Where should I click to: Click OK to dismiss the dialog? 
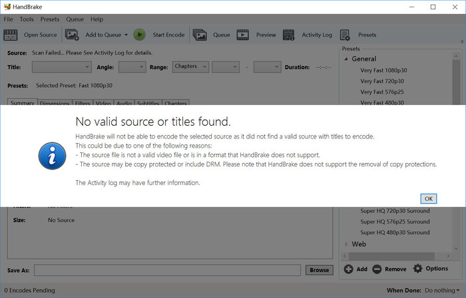(x=428, y=199)
